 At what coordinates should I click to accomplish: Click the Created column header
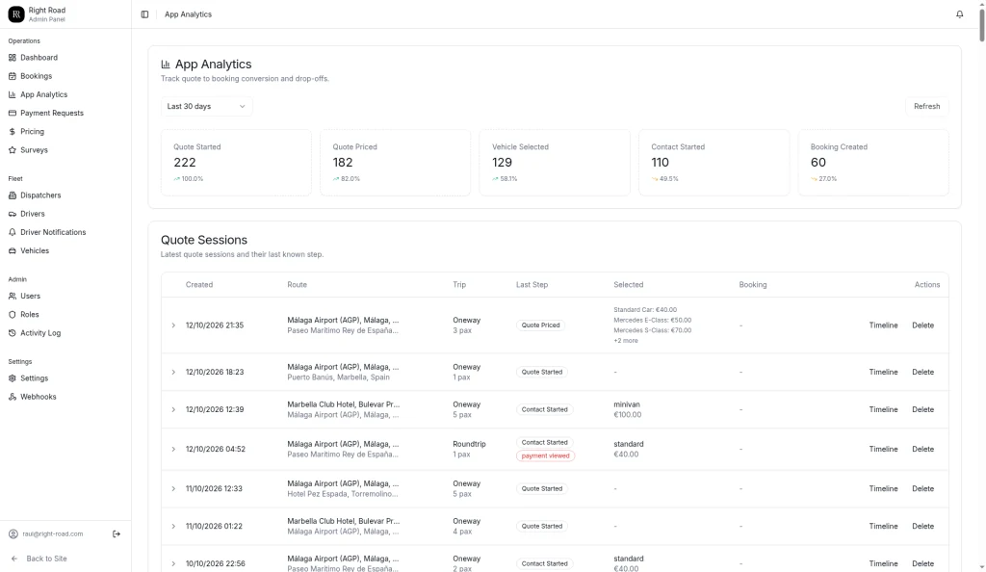click(x=199, y=285)
